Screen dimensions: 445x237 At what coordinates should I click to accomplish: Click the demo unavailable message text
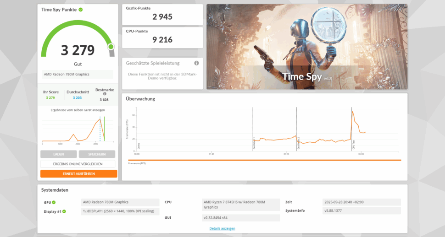162,76
